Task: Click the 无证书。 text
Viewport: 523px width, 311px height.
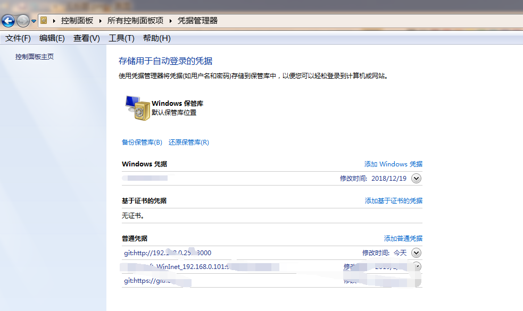Action: click(x=133, y=216)
